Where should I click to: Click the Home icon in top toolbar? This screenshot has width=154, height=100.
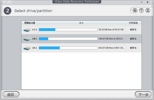[x=135, y=11]
